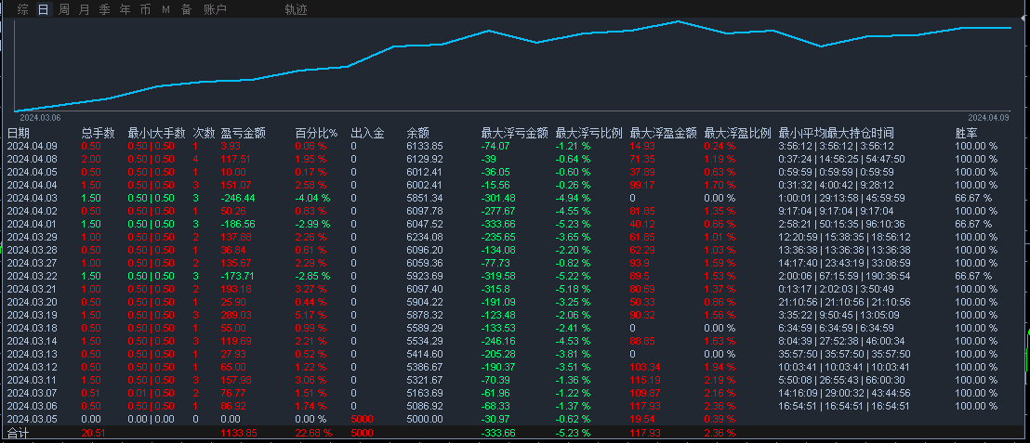
Task: Sort by the 盈亏金额 column header
Action: coord(243,133)
